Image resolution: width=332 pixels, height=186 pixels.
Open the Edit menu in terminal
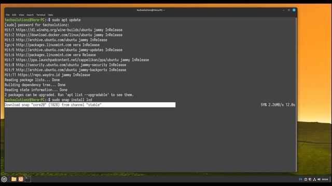click(14, 15)
